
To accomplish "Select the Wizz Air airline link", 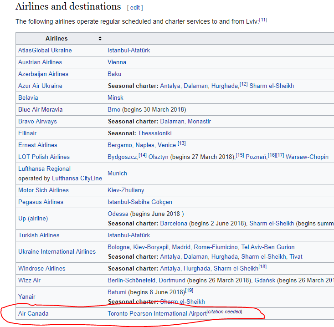I will 29,280.
